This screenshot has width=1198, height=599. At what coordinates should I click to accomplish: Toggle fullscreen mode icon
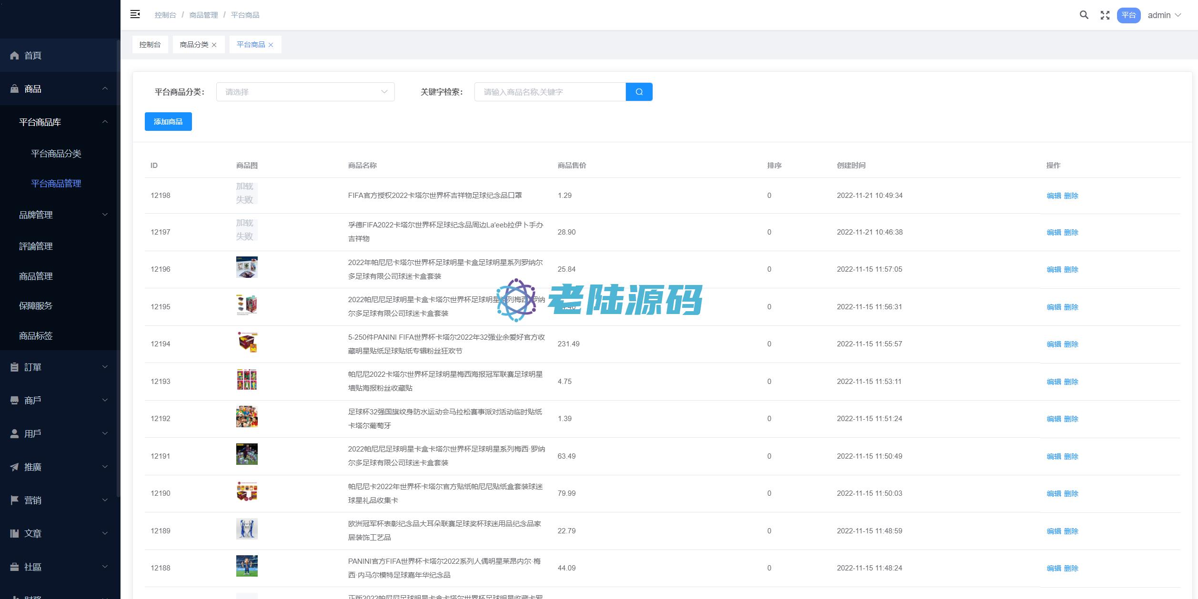tap(1105, 15)
